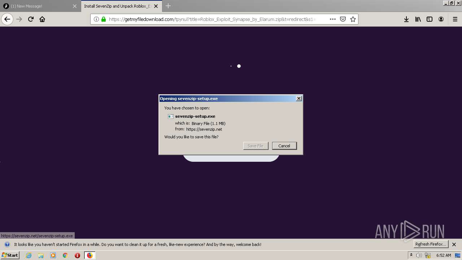Open Windows Explorer folder in taskbar
The height and width of the screenshot is (260, 462).
pyautogui.click(x=41, y=255)
